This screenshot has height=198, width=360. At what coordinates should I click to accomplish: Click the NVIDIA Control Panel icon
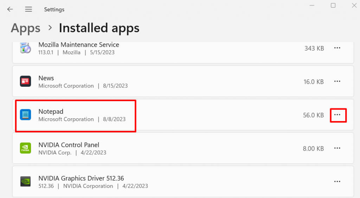point(25,148)
